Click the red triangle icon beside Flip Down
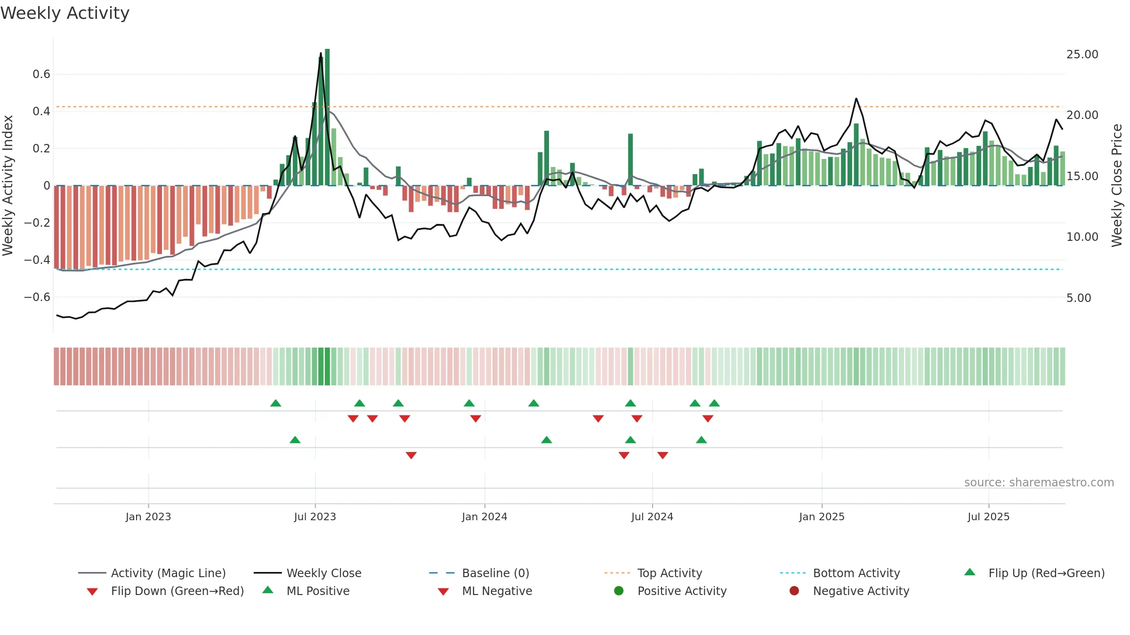The image size is (1130, 635). [x=92, y=592]
